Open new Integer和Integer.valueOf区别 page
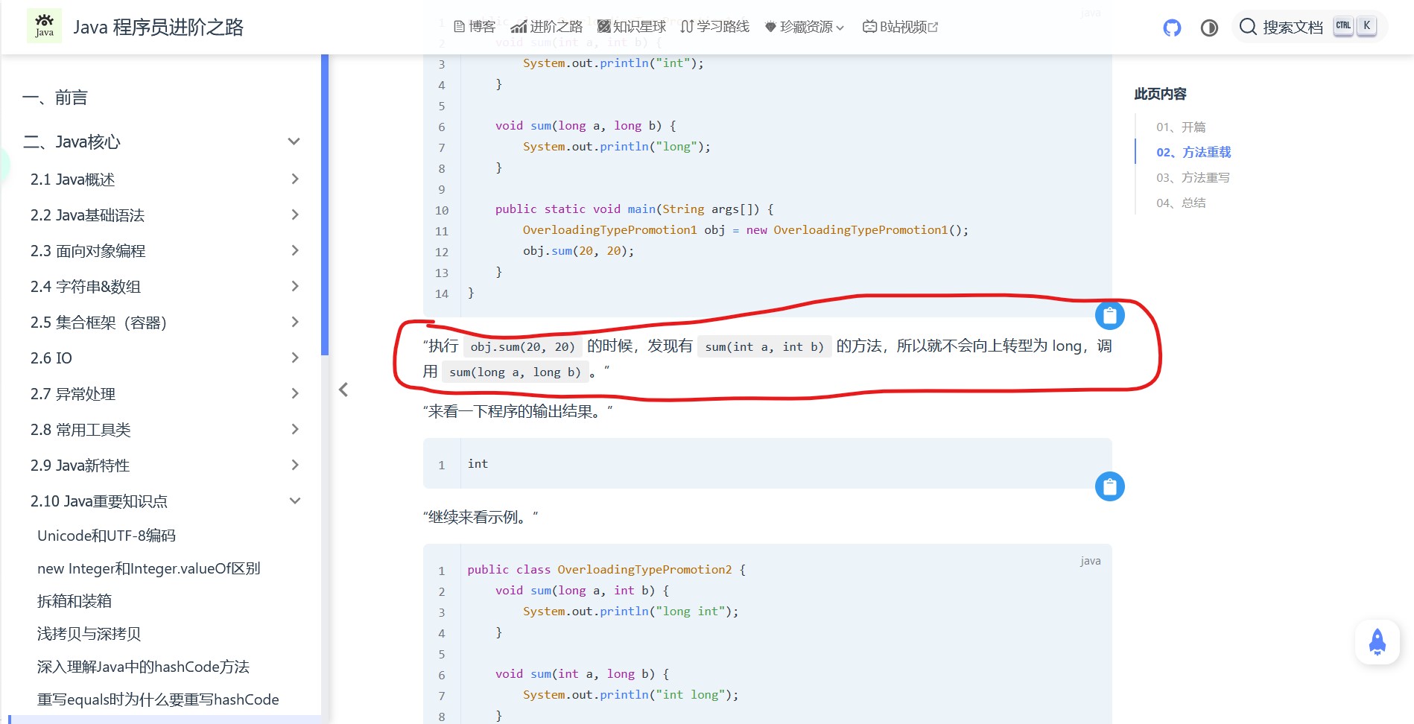The height and width of the screenshot is (724, 1414). click(x=149, y=568)
